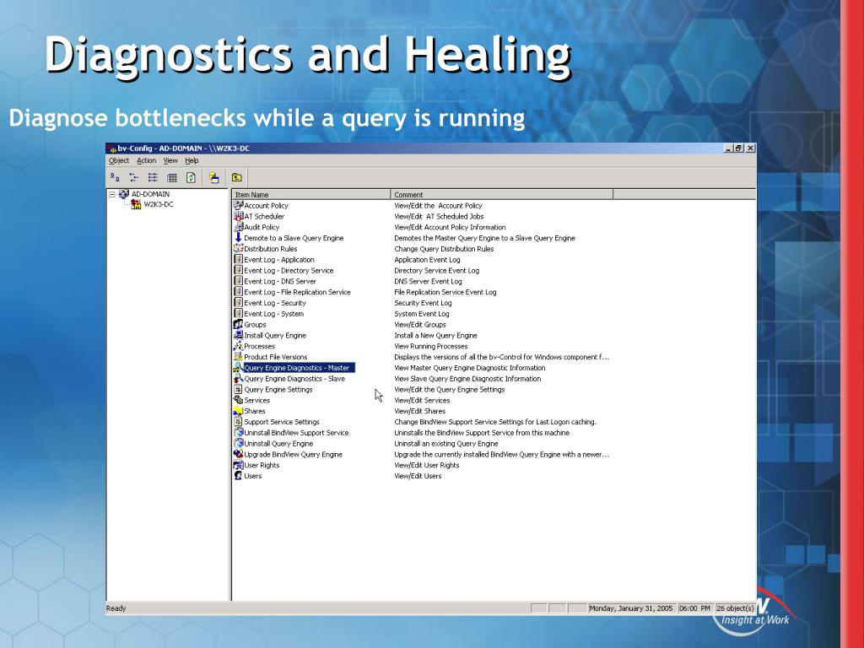
Task: Click the Upgrade BindView Query Engine icon
Action: (x=238, y=454)
